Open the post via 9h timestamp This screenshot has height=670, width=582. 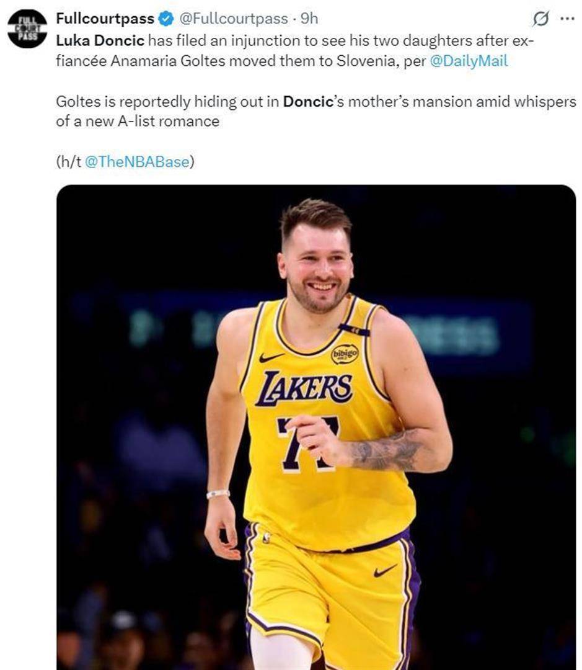[x=309, y=19]
